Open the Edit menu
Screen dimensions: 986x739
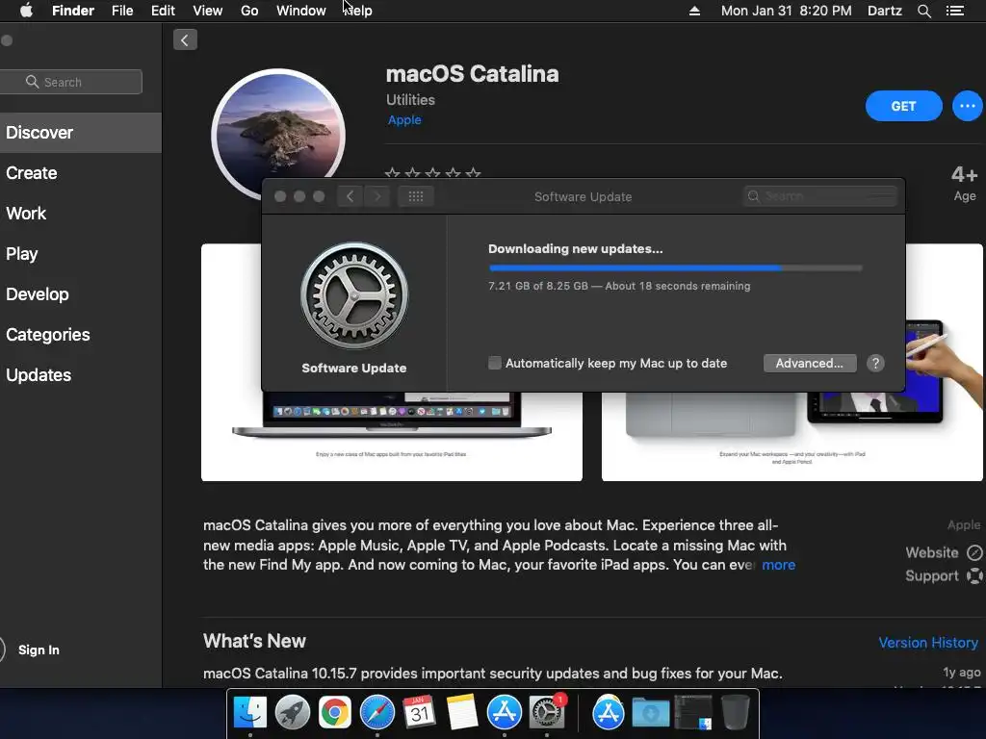[163, 11]
